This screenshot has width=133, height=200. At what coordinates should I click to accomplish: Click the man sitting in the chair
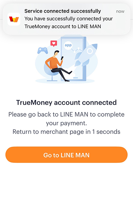pyautogui.click(x=58, y=66)
